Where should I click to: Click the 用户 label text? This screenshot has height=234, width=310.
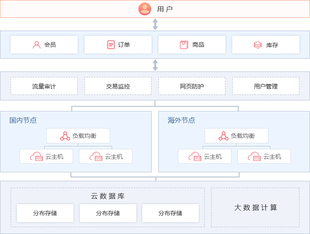click(165, 9)
